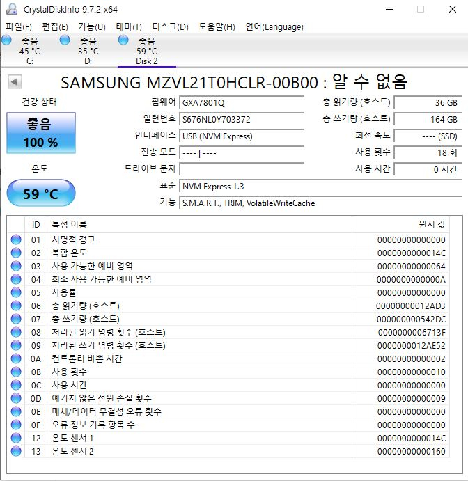Click status orb of row 02 복합 온도

tap(16, 253)
